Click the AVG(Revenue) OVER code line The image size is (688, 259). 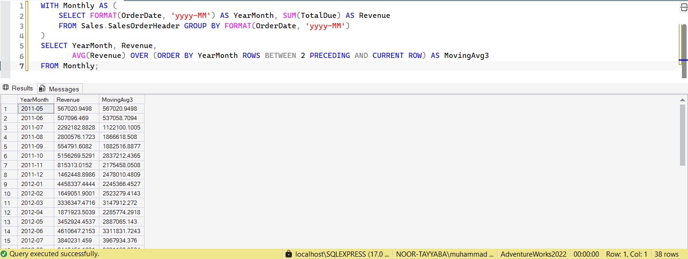(x=280, y=56)
